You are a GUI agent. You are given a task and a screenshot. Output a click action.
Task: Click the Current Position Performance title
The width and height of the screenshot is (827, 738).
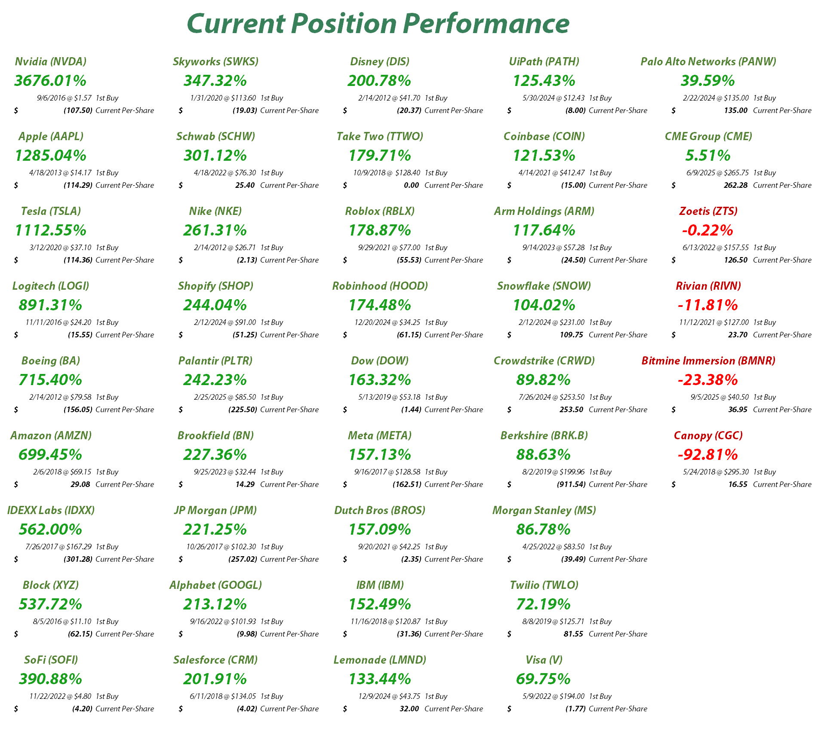[378, 23]
